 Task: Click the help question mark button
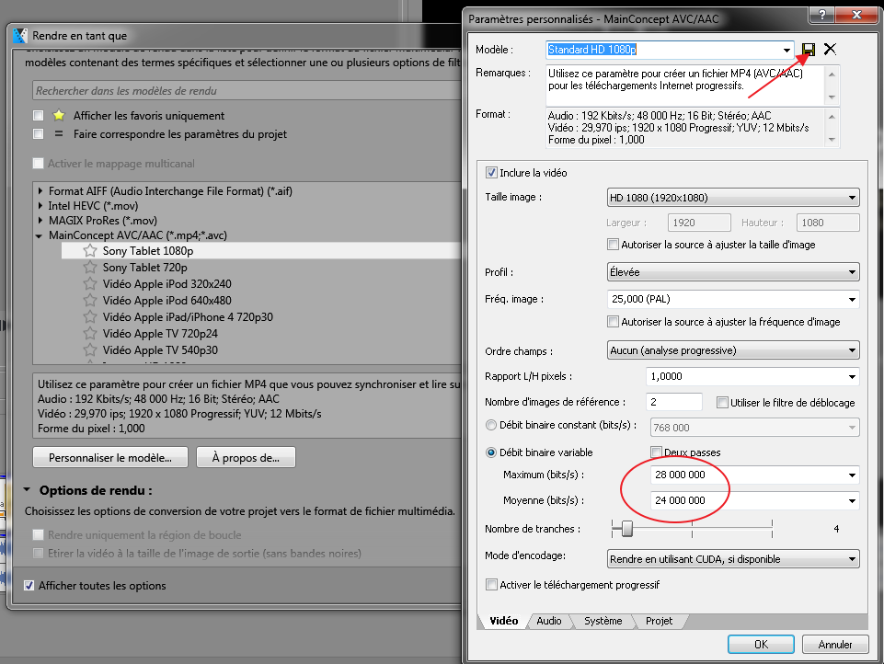coord(822,15)
